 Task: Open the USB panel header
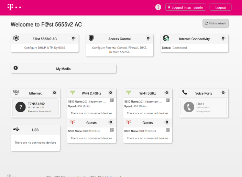point(35,129)
